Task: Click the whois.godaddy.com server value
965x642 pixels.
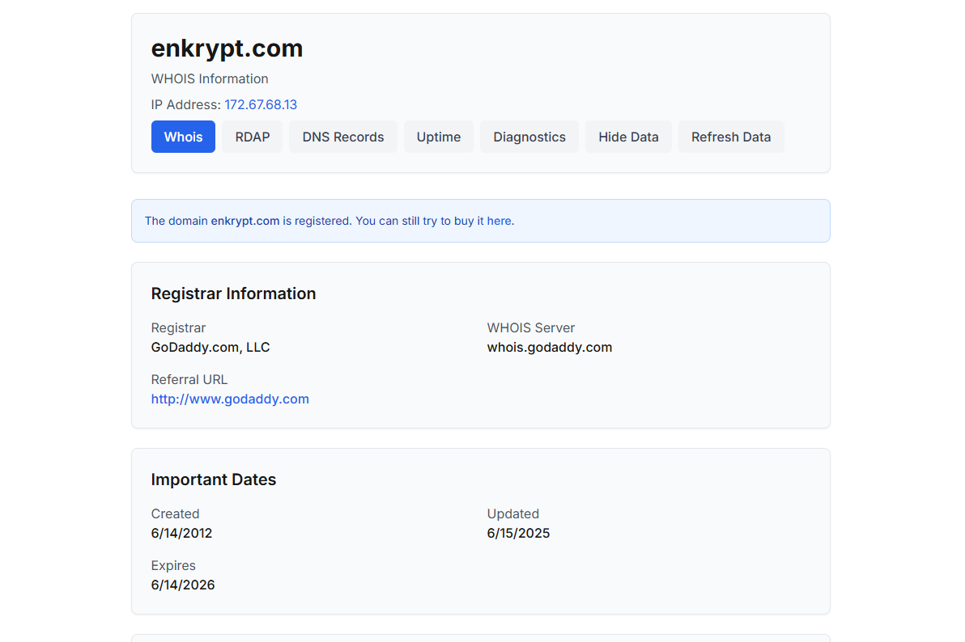Action: point(550,348)
